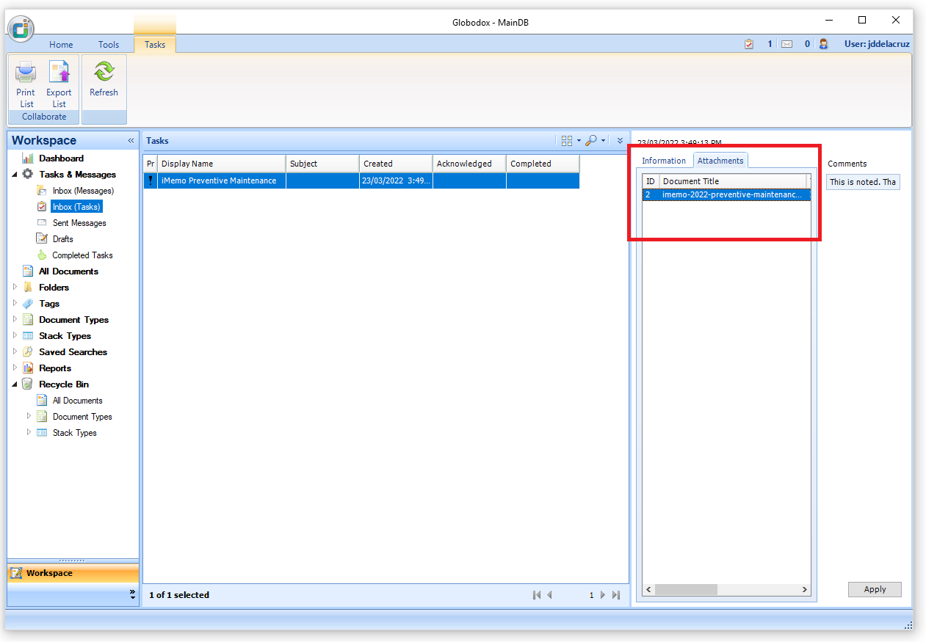
Task: Click the pending tasks clipboard icon in header
Action: pos(749,44)
